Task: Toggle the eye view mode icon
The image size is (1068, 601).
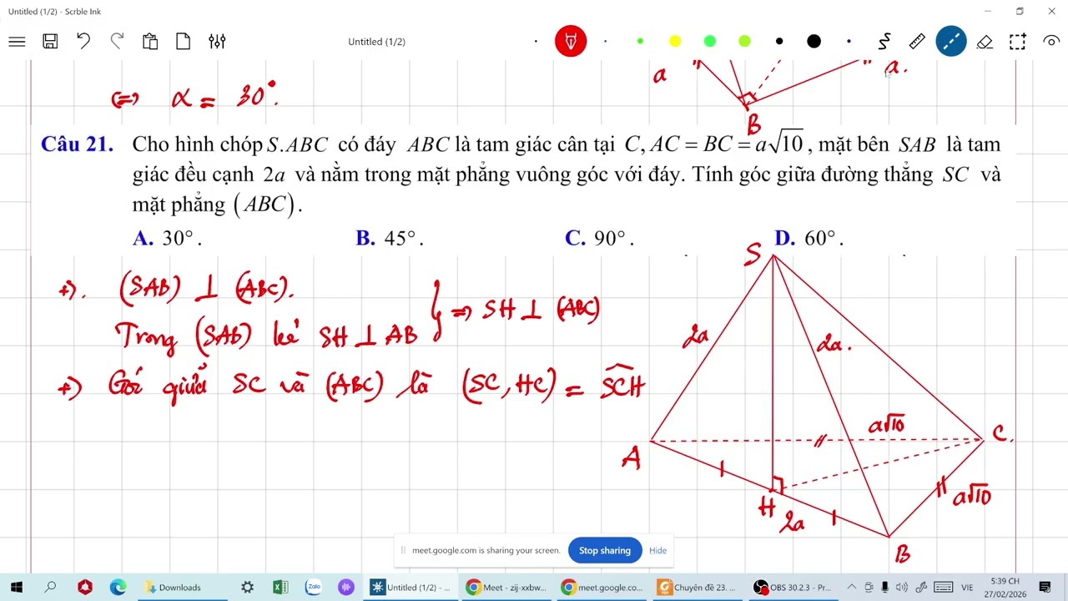Action: tap(1051, 42)
